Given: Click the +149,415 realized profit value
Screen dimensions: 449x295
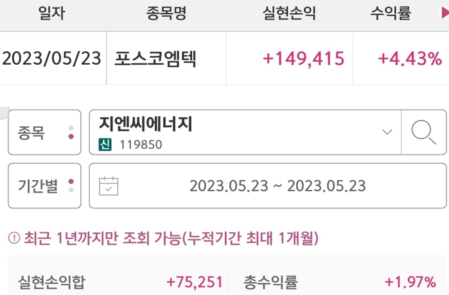Looking at the screenshot, I should click(x=304, y=58).
